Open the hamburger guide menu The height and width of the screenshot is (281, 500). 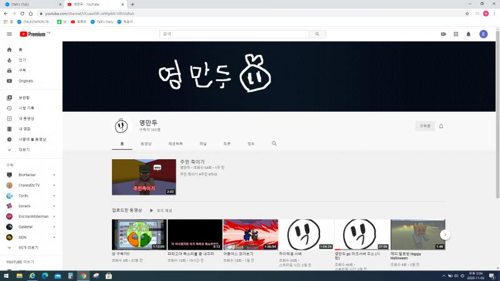(x=9, y=34)
